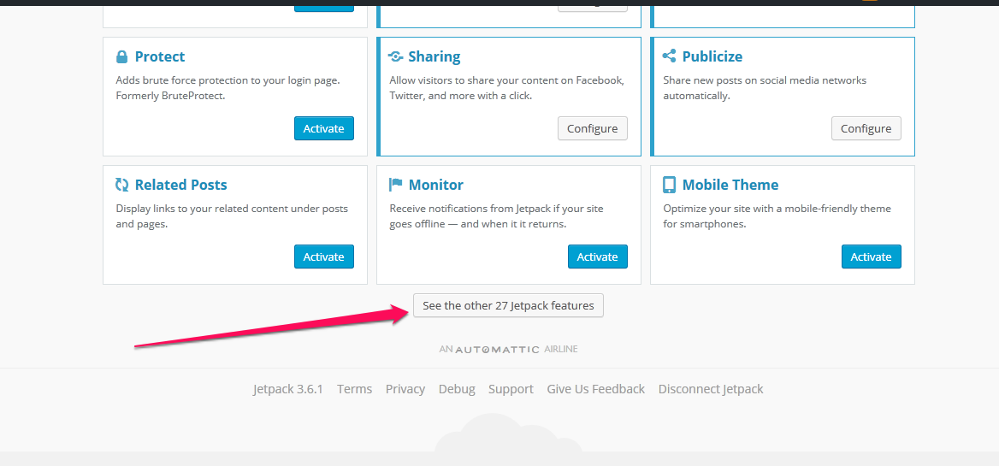
Task: Click the Mobile Theme phone icon
Action: click(669, 185)
